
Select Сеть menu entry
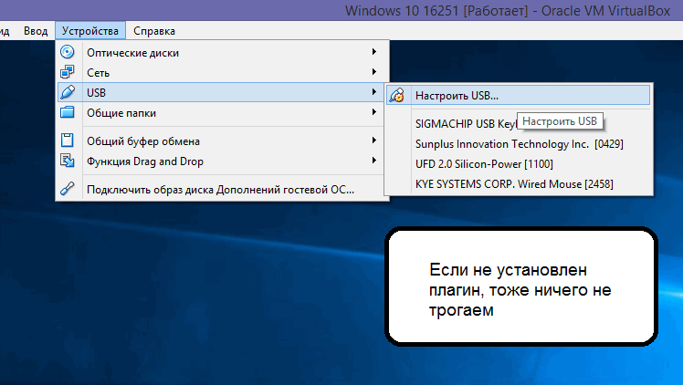point(222,72)
